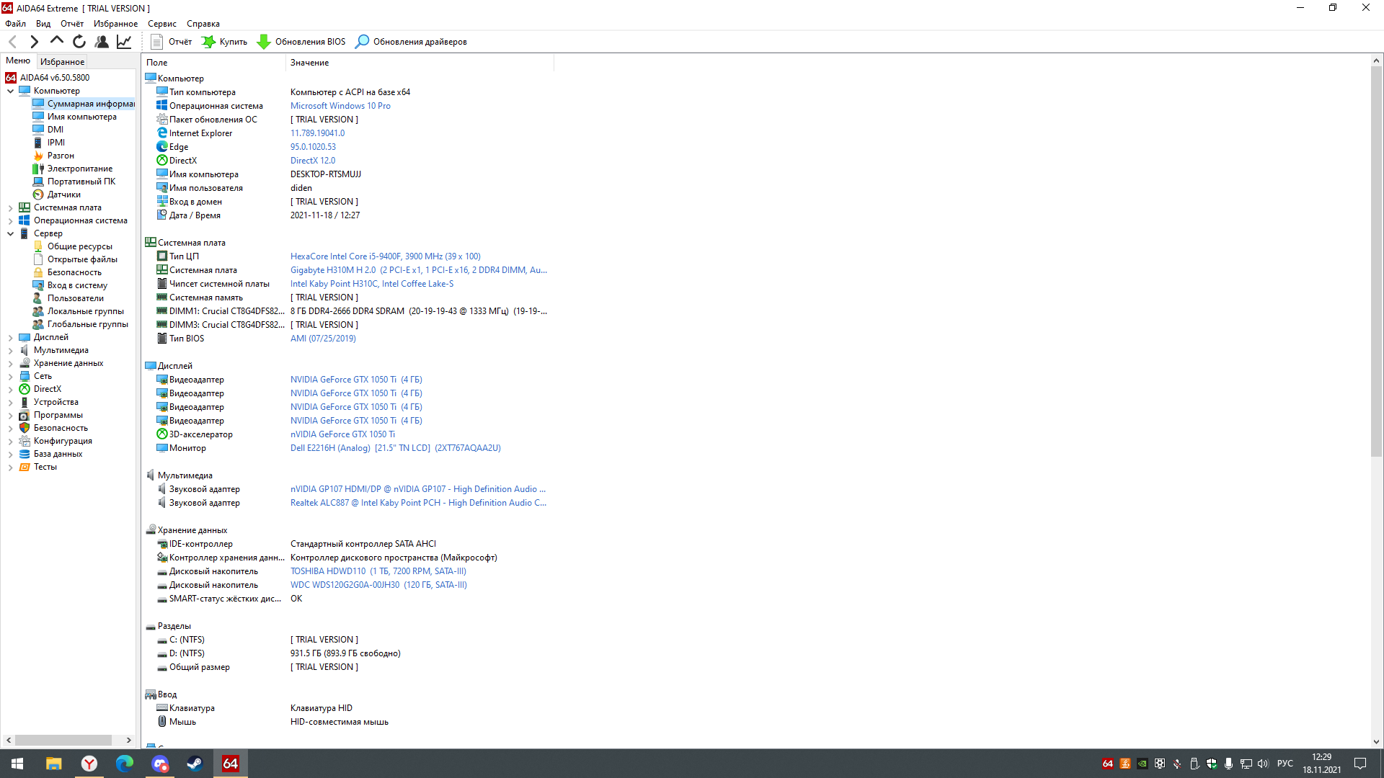This screenshot has width=1384, height=778.
Task: Expand the Сеть tree node
Action: [x=10, y=376]
